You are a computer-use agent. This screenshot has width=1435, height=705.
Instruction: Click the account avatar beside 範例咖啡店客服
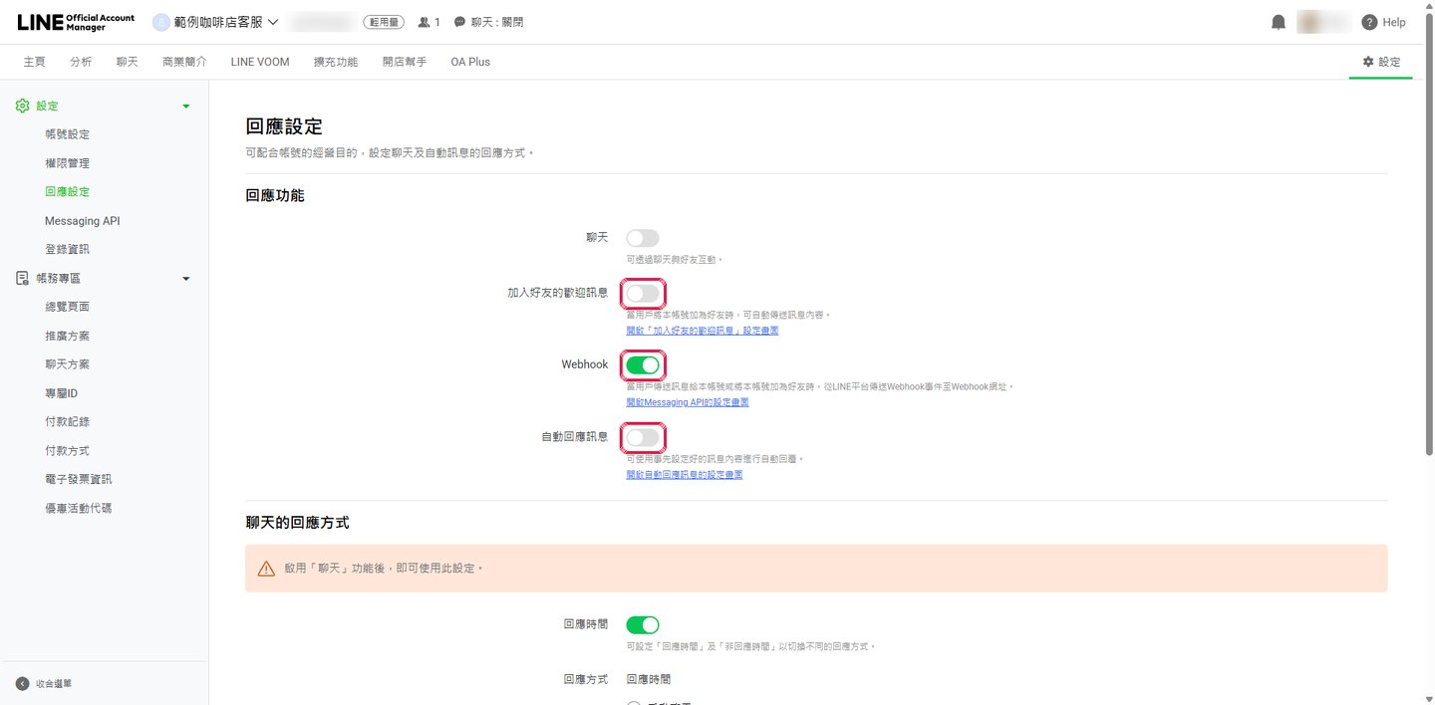click(161, 22)
